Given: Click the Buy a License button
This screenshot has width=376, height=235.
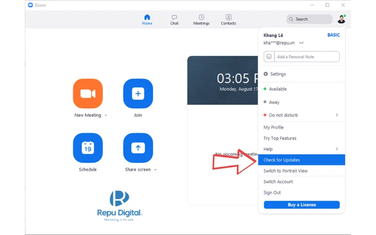Looking at the screenshot, I should point(302,205).
